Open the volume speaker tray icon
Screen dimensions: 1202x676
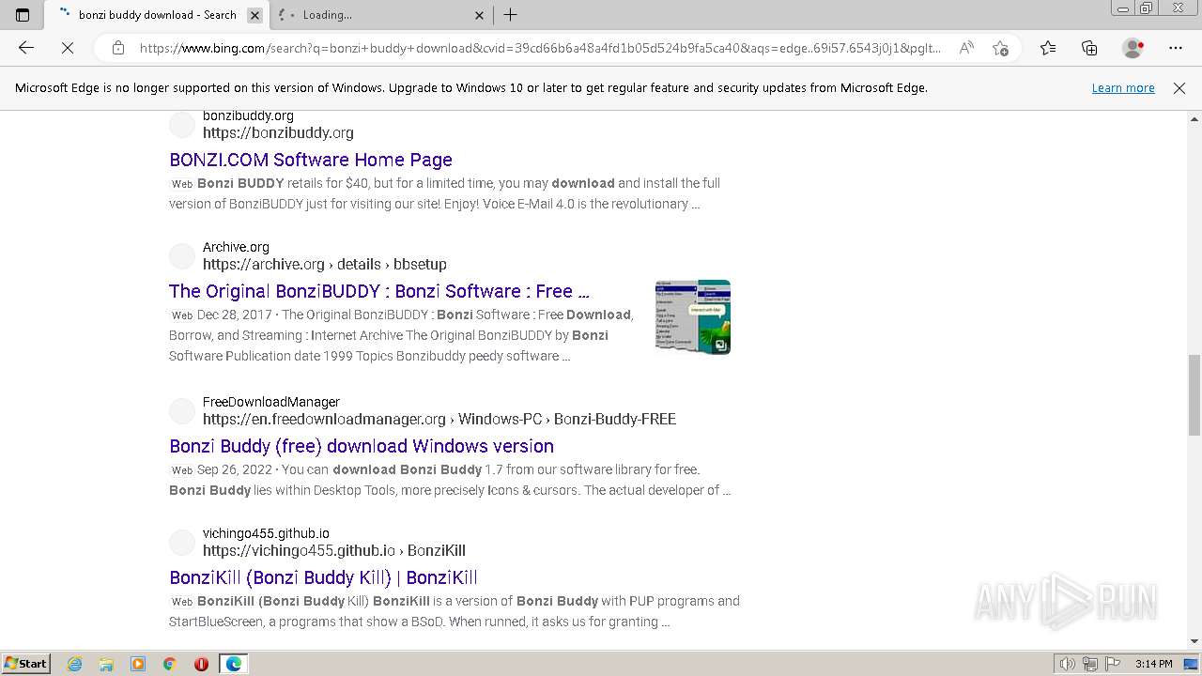coord(1068,664)
